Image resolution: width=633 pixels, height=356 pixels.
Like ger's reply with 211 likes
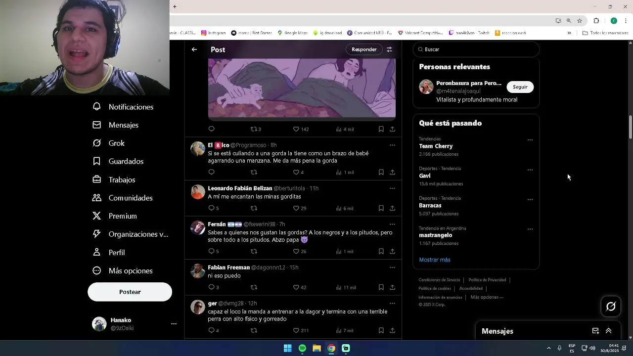(x=301, y=330)
